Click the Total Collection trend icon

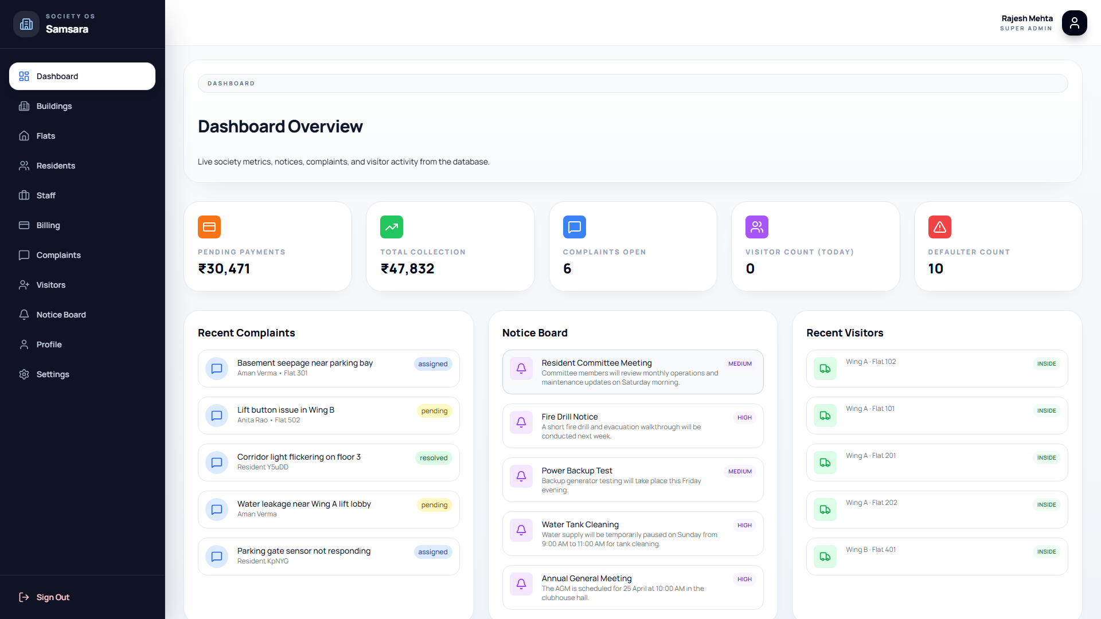coord(392,226)
